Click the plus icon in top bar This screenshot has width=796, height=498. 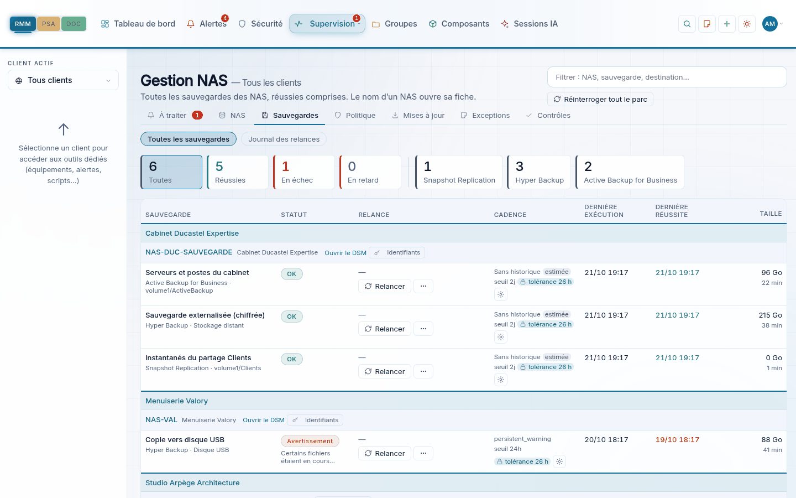pyautogui.click(x=727, y=24)
